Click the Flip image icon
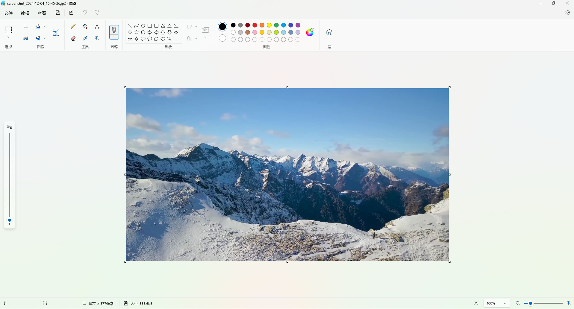 click(x=38, y=38)
